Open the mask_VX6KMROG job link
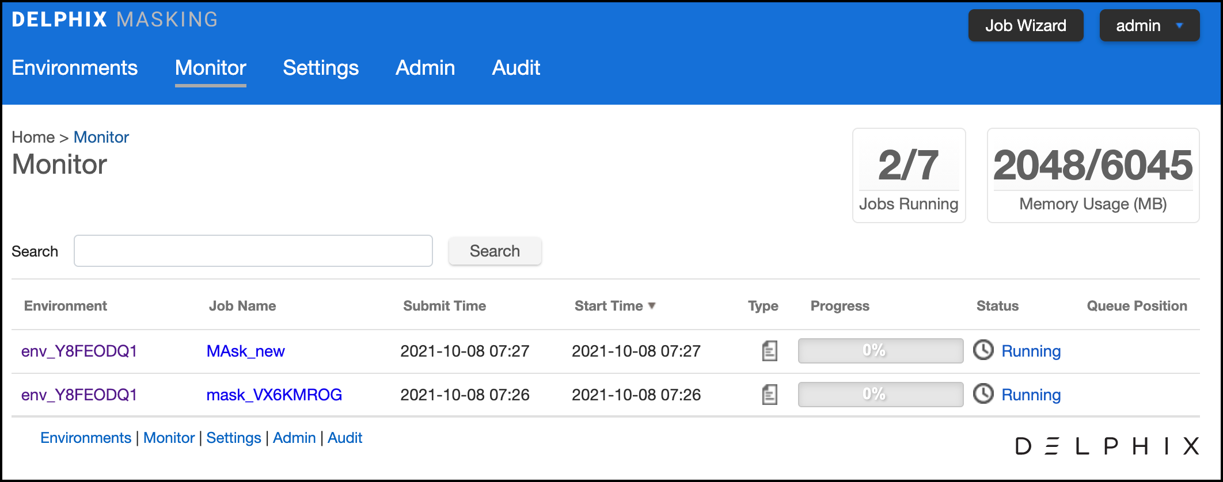The height and width of the screenshot is (482, 1223). tap(274, 395)
